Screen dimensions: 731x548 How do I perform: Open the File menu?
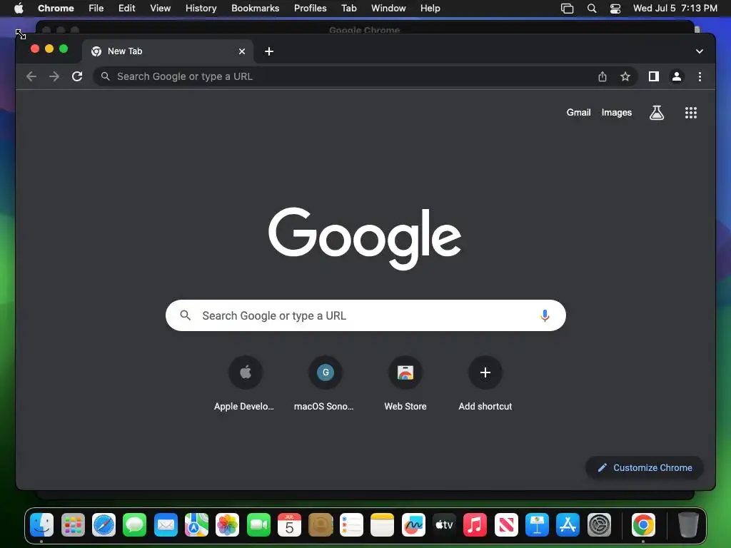coord(96,8)
